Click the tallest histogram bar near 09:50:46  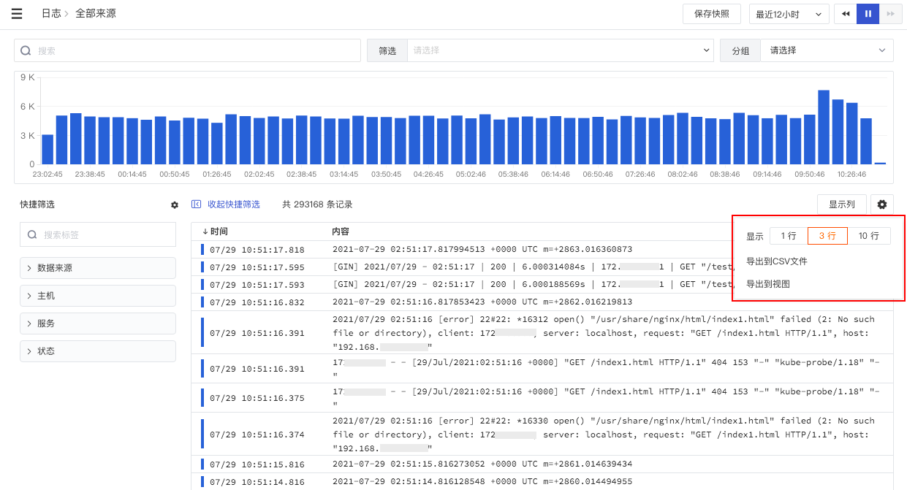pyautogui.click(x=824, y=127)
